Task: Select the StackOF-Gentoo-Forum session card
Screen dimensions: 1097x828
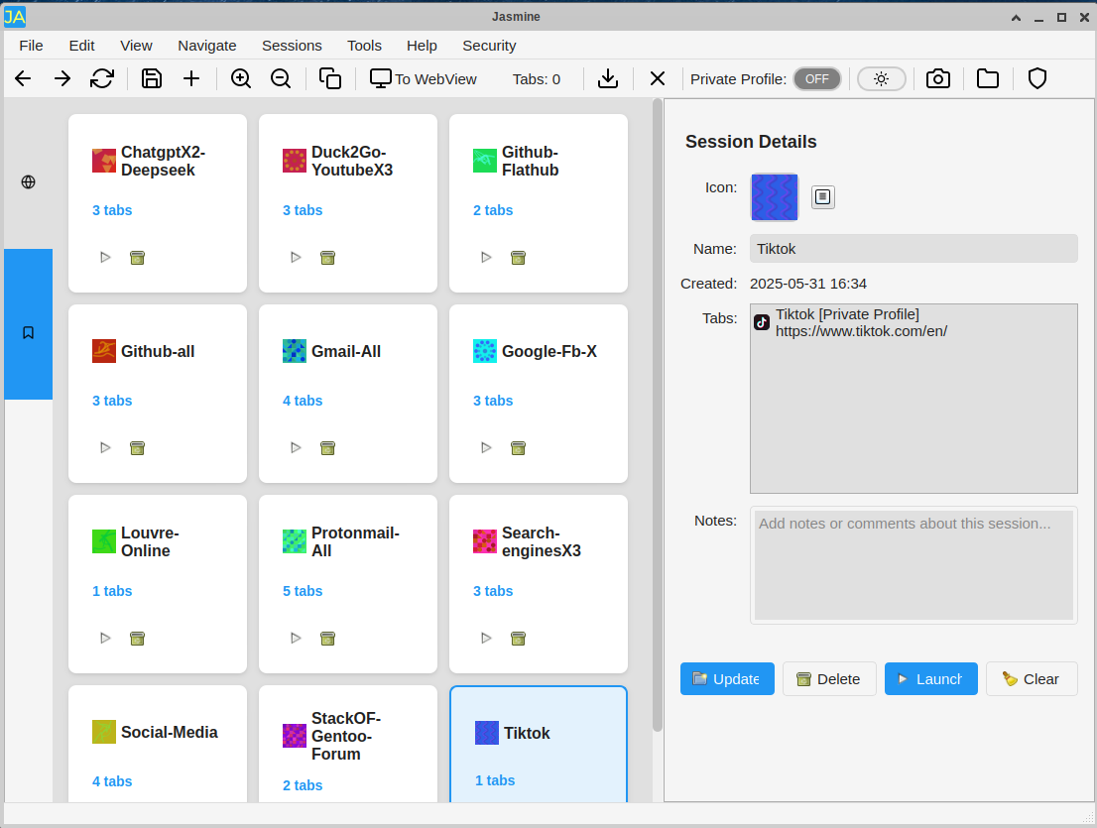Action: (x=348, y=744)
